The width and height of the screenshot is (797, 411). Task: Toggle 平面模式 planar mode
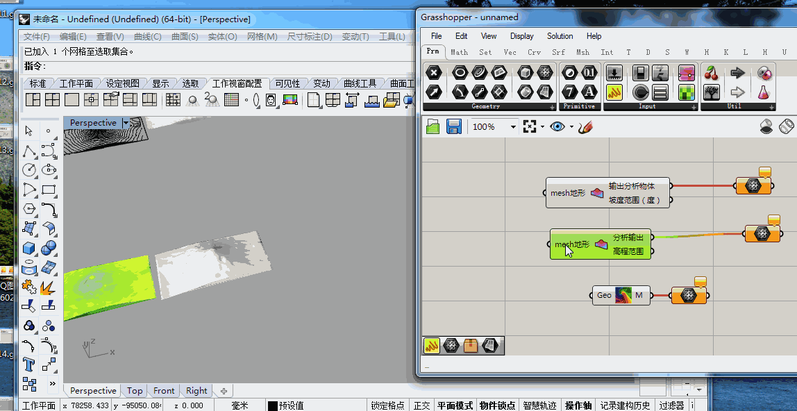coord(455,405)
